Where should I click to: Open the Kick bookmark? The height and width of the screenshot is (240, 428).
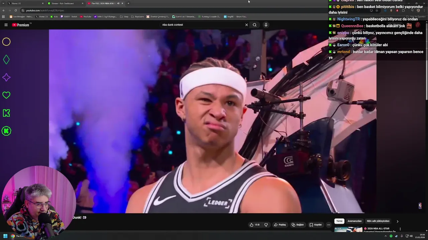pyautogui.click(x=54, y=16)
